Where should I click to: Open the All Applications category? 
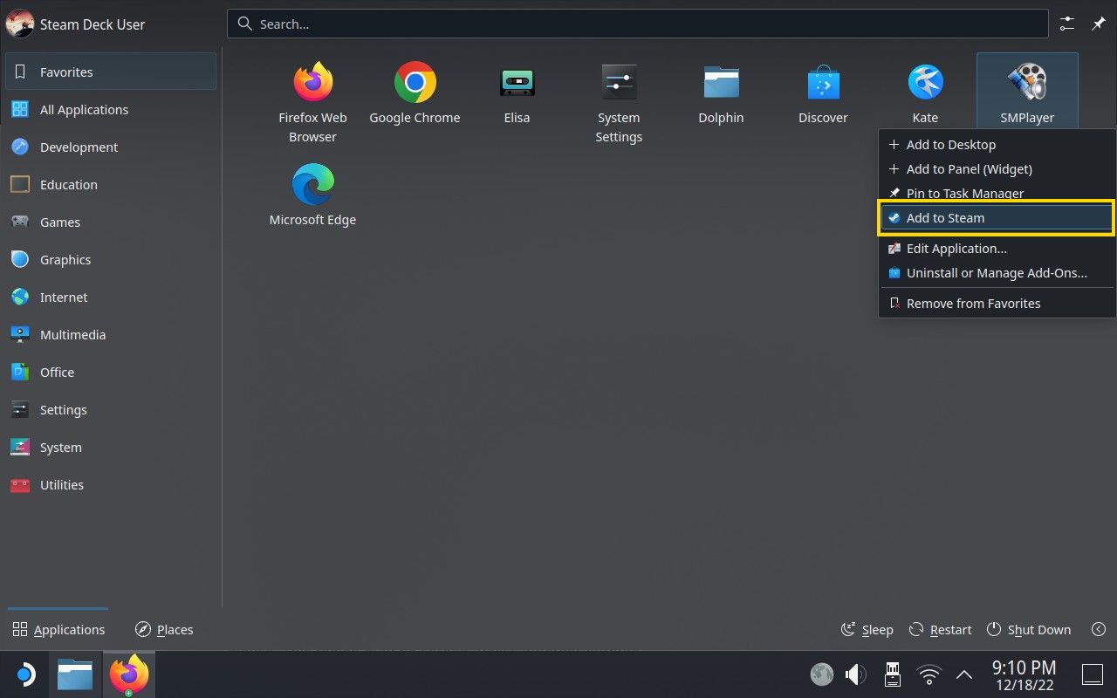[111, 109]
